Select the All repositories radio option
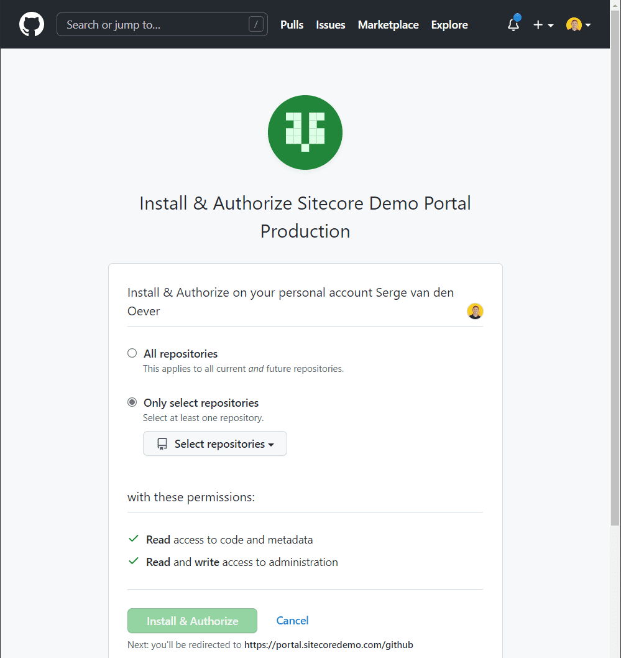 coord(132,353)
